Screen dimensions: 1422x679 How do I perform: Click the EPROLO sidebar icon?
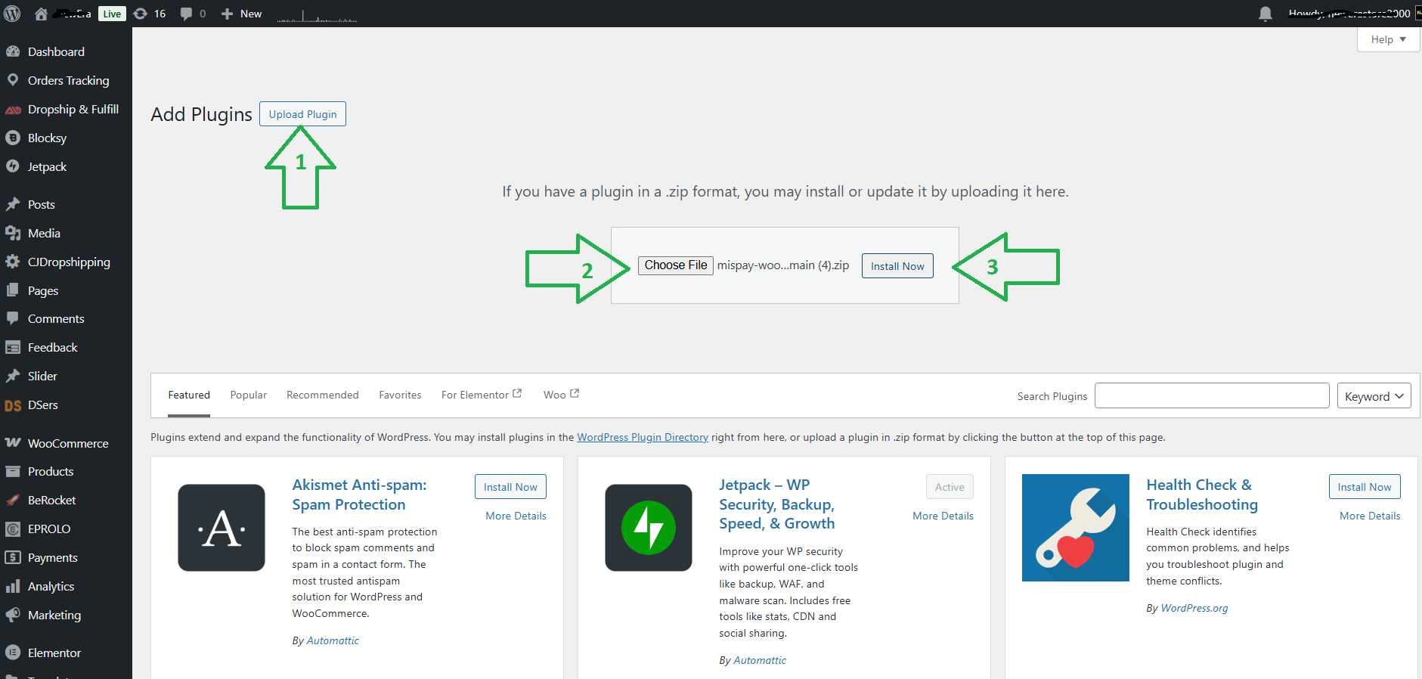click(13, 529)
